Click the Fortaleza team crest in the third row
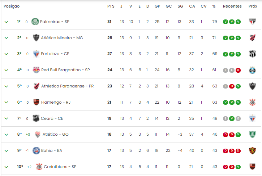The width and height of the screenshot is (262, 176). (36, 54)
